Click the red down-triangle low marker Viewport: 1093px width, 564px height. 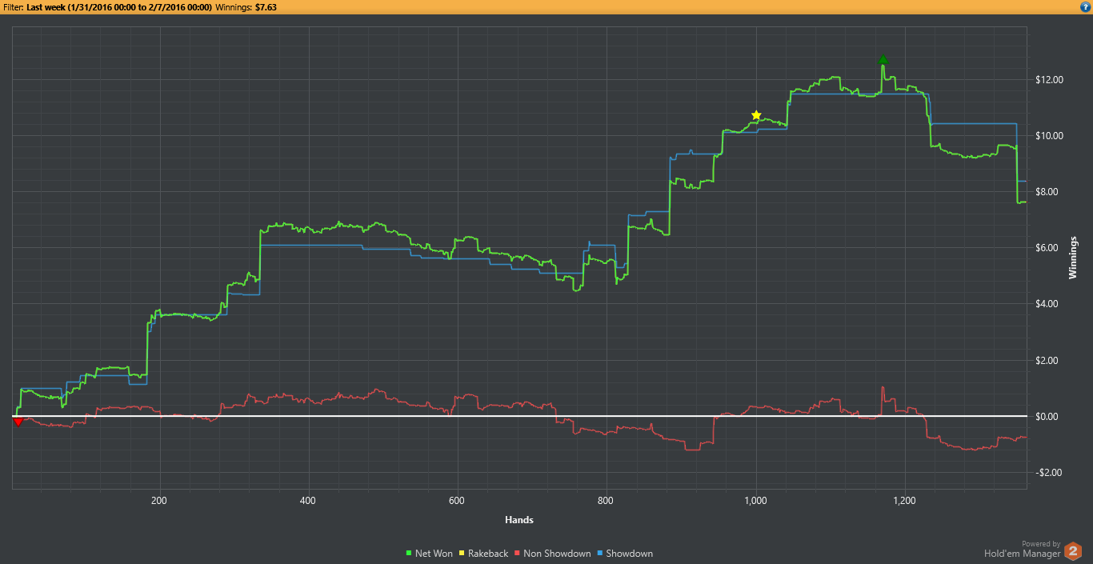(18, 422)
